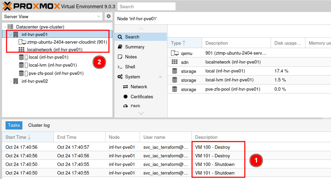
Task: Select pve-zfs-pool storage in the tree
Action: pos(56,73)
